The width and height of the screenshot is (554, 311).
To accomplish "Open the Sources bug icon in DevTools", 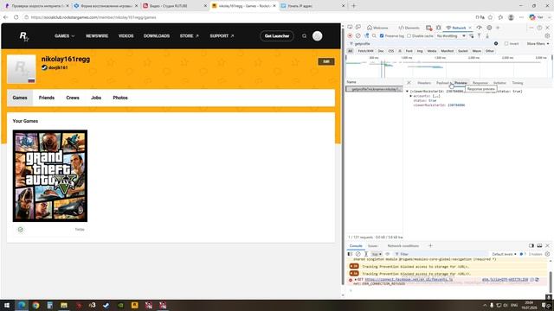I will click(439, 28).
